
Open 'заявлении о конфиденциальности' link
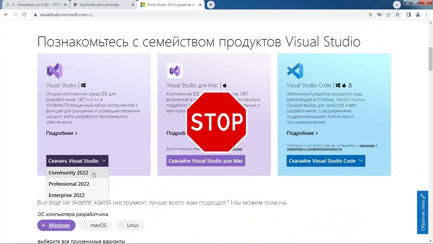pyautogui.click(x=314, y=149)
